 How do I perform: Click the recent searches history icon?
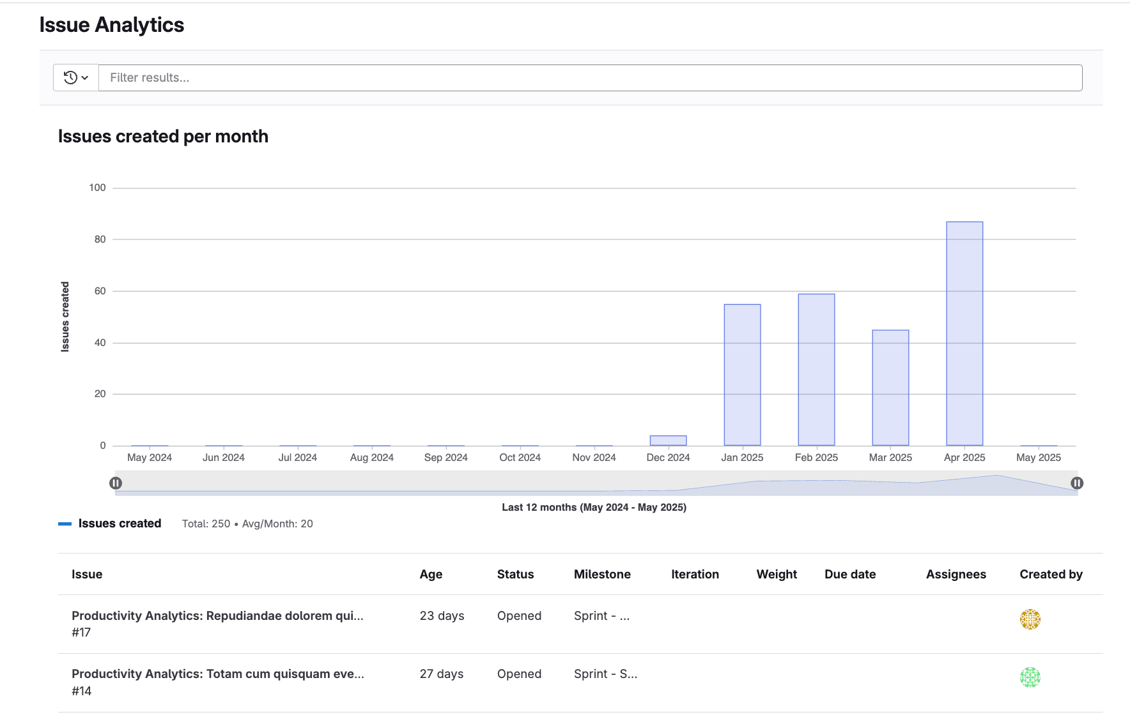pyautogui.click(x=70, y=77)
